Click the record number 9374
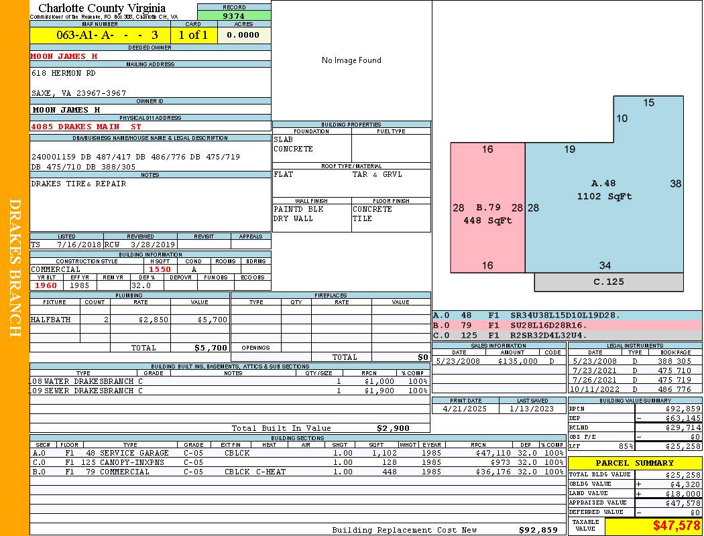 [x=233, y=15]
